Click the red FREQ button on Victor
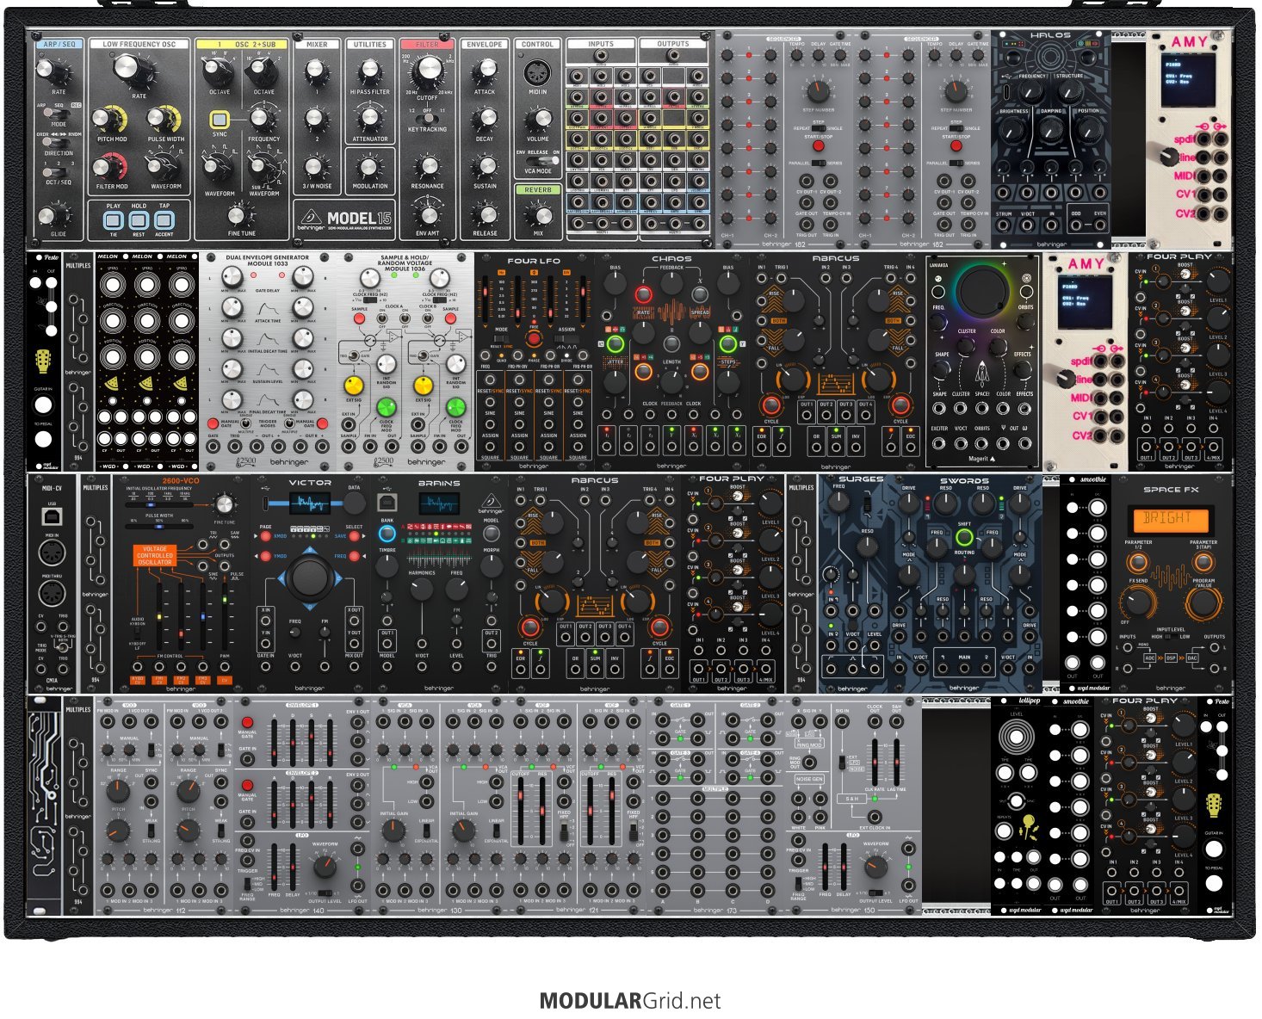Image resolution: width=1262 pixels, height=1019 pixels. (354, 556)
